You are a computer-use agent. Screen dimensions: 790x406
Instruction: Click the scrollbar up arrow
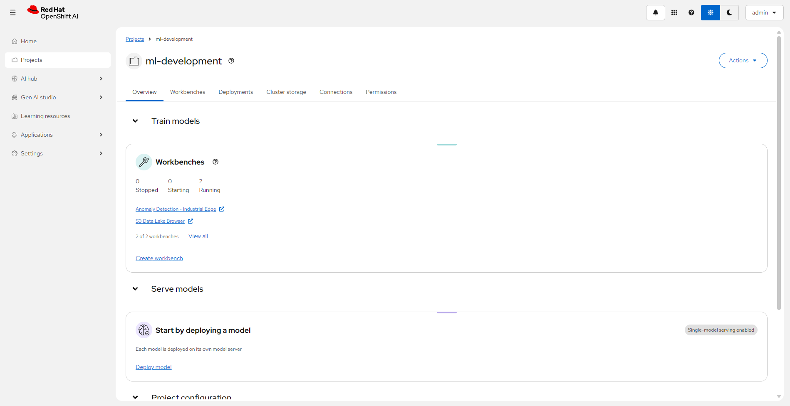click(x=779, y=32)
